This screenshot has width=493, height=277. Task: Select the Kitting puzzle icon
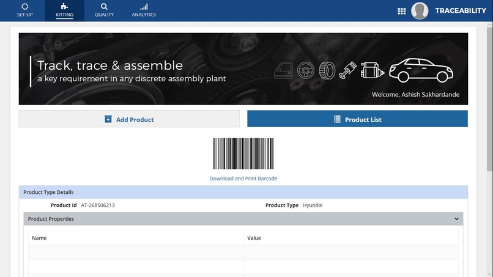64,7
